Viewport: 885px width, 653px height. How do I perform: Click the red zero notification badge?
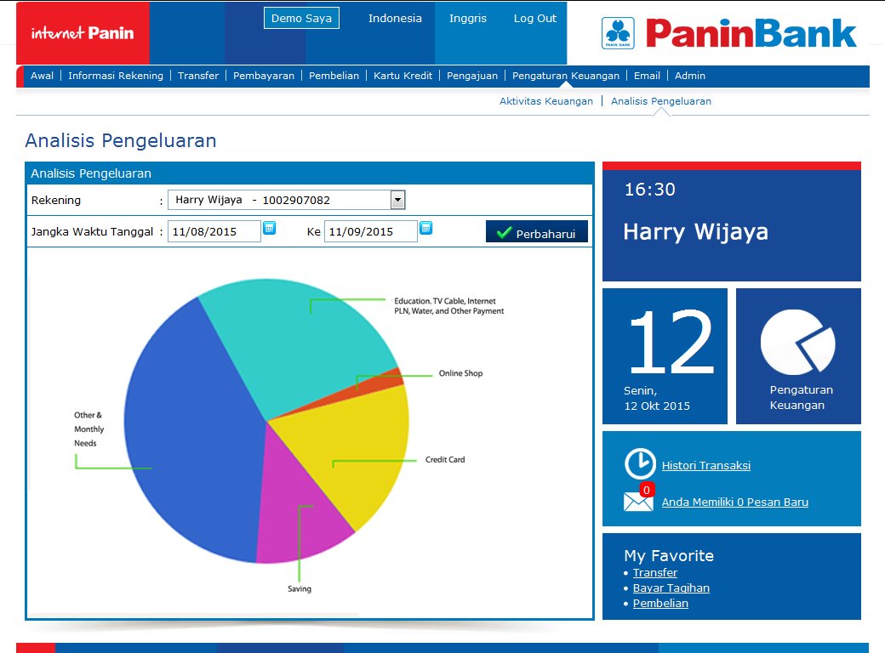click(x=647, y=490)
